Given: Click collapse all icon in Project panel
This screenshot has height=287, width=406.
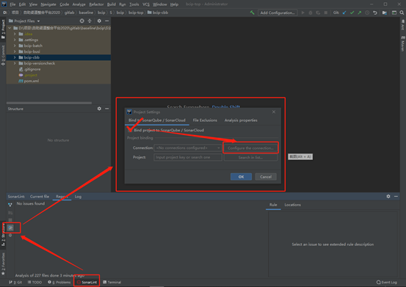Looking at the screenshot, I should (x=90, y=21).
